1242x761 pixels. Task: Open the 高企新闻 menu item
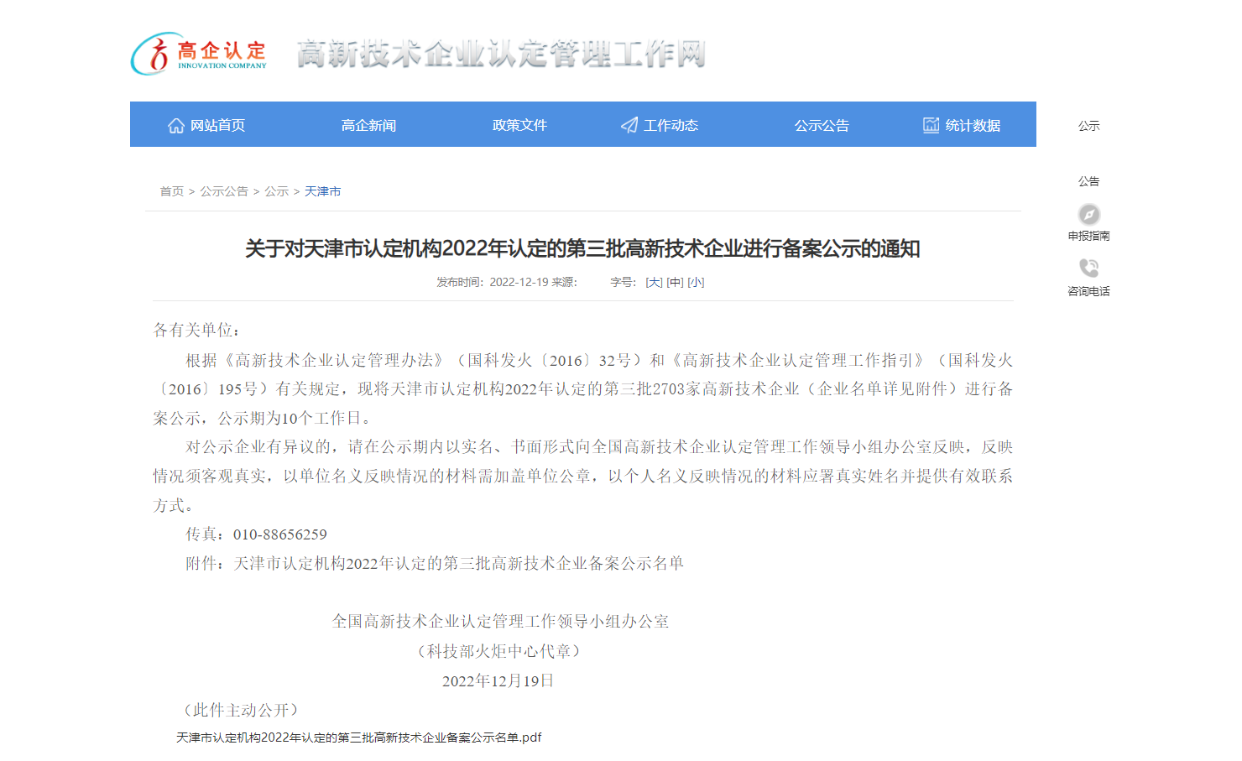click(x=369, y=125)
